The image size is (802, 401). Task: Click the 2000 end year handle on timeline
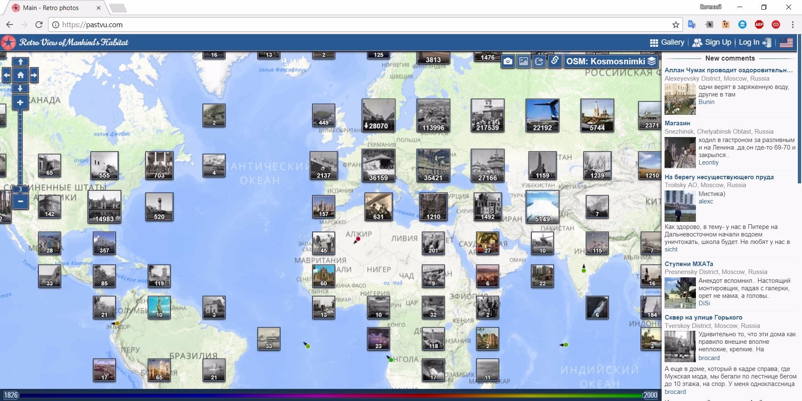[x=650, y=395]
